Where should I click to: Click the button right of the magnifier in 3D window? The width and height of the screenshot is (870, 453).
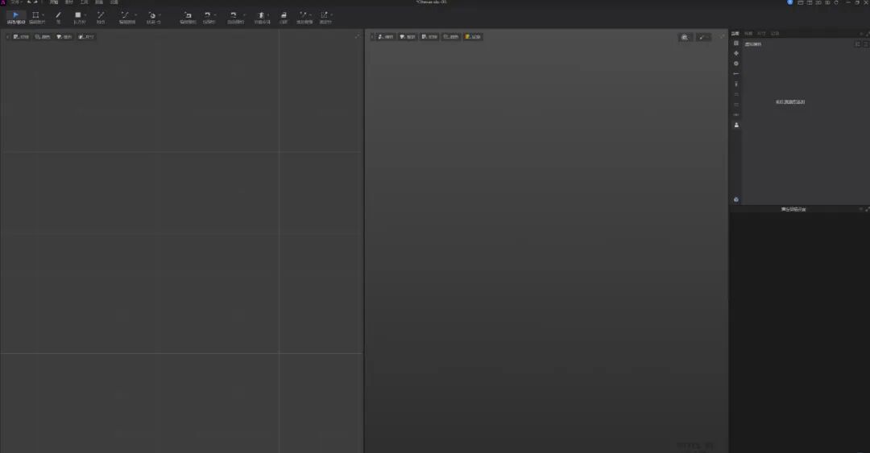[x=703, y=37]
